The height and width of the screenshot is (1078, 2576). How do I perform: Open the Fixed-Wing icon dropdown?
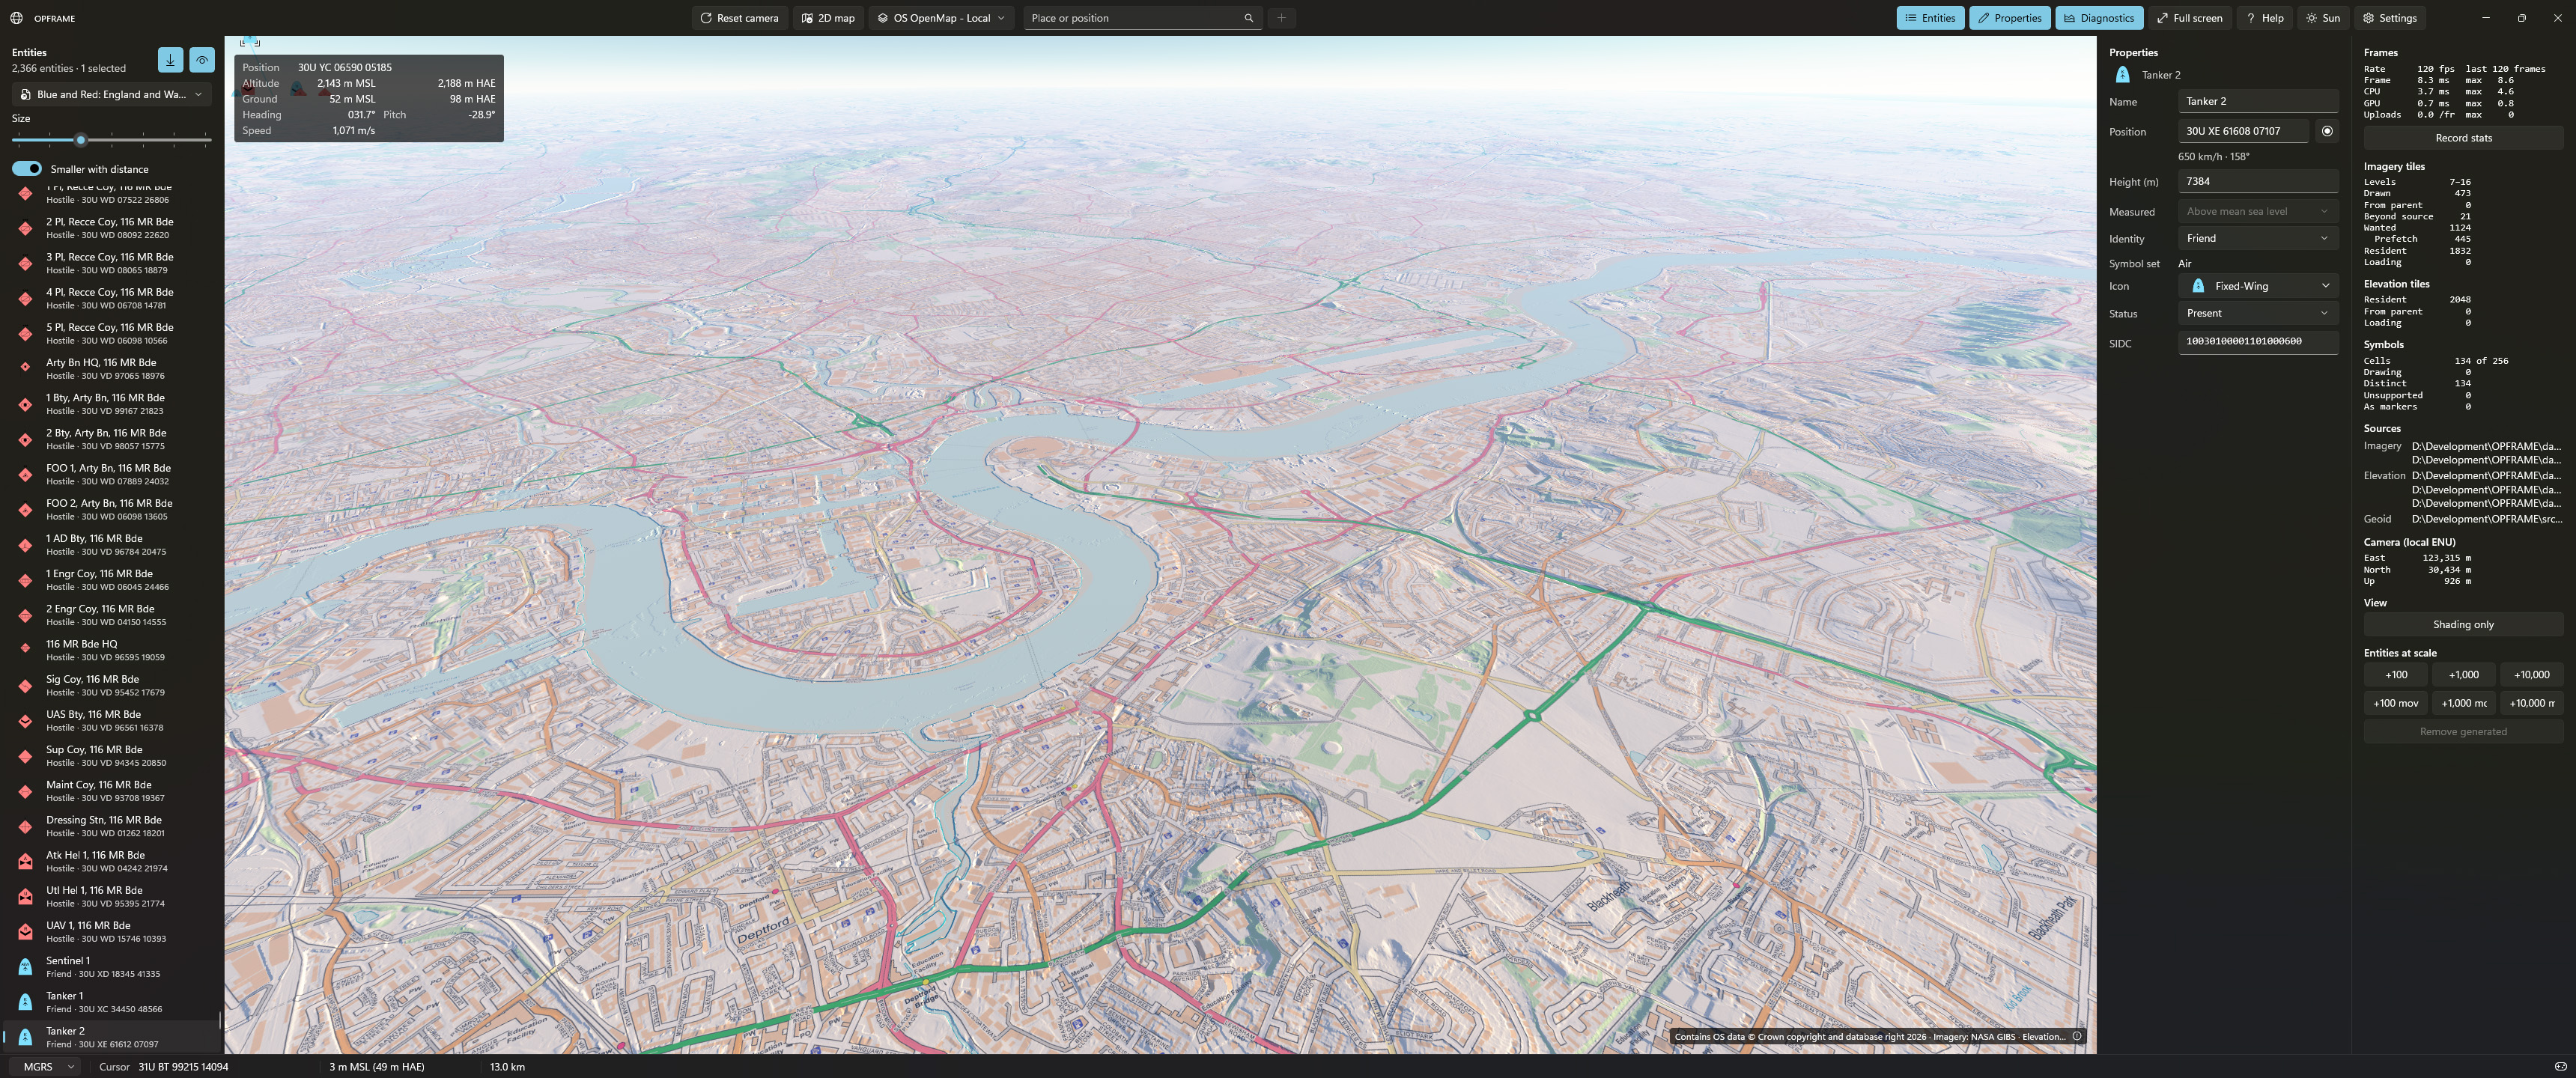click(x=2258, y=286)
